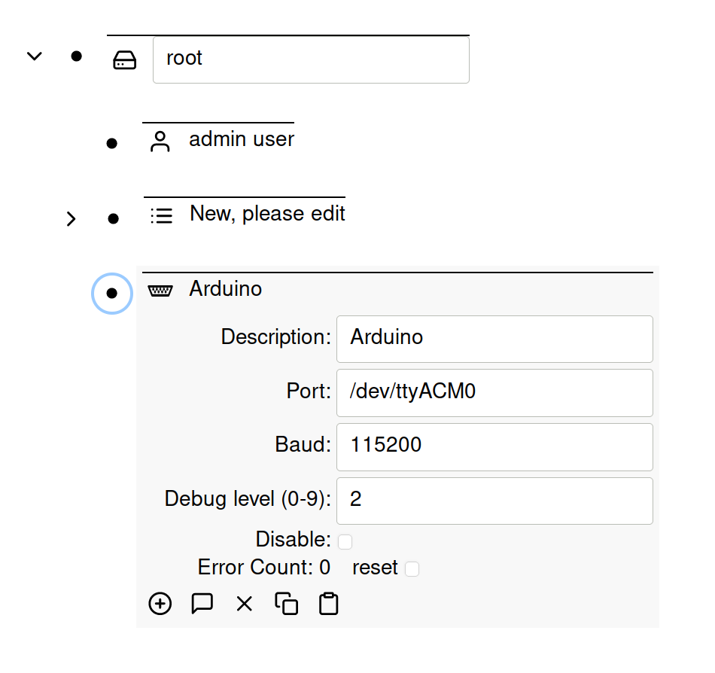Click the admin user person icon

160,142
